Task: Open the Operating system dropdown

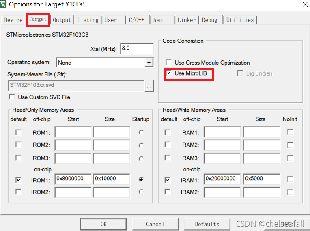Action: tap(149, 63)
